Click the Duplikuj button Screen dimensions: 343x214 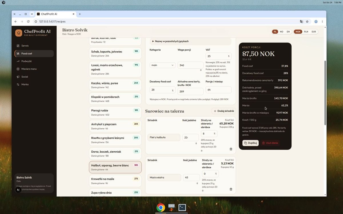pyautogui.click(x=250, y=143)
